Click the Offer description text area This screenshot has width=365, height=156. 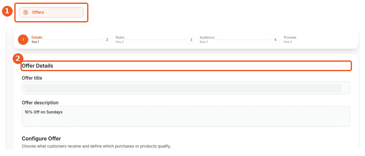coord(186,116)
